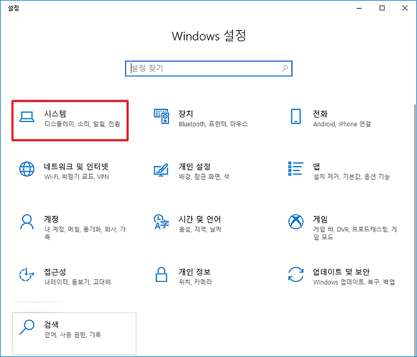Click 배경, 잠금 화면, 색 description

click(204, 176)
